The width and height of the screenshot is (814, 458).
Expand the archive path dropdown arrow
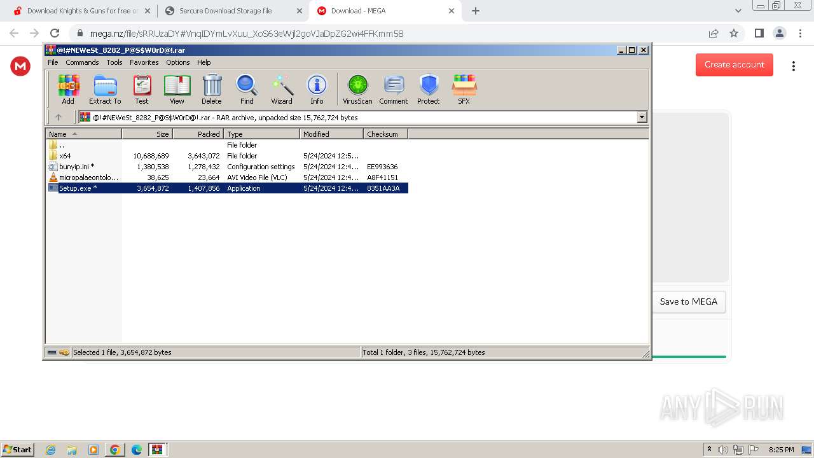pos(642,117)
